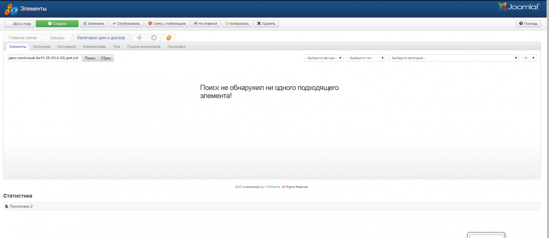
Task: Click Опубликовать to publish items
Action: (x=126, y=24)
